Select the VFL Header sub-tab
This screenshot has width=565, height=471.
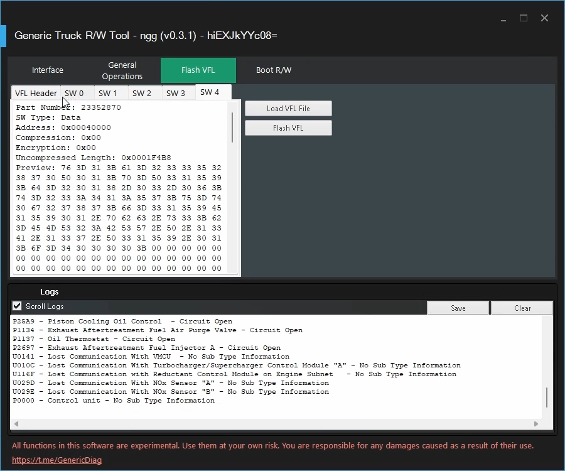36,93
